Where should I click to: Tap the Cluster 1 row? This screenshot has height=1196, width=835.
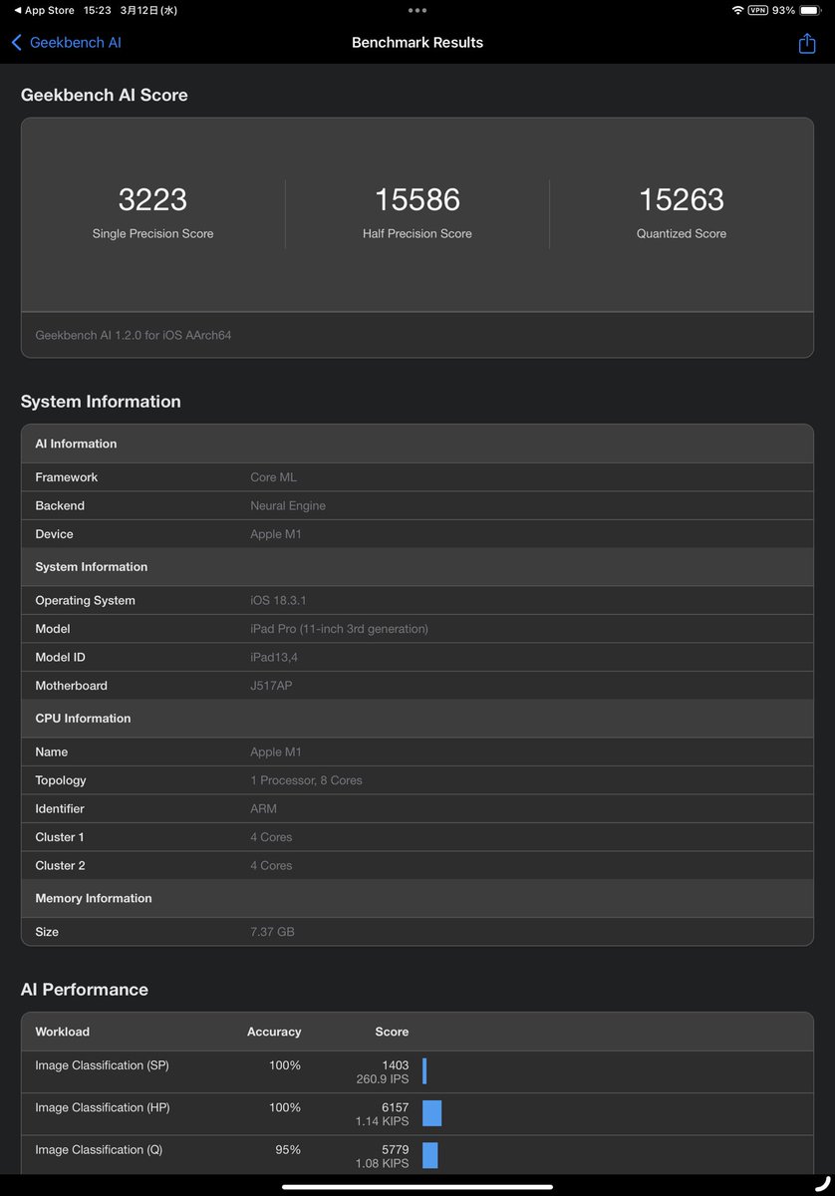(417, 837)
